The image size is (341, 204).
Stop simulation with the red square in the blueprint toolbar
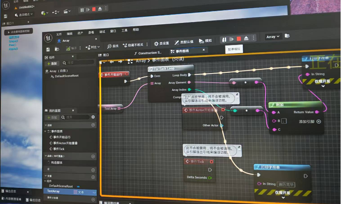coord(239,39)
